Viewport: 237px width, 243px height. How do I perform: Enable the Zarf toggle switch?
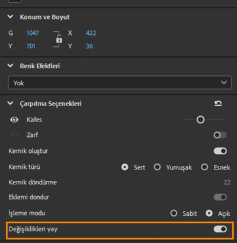coord(220,135)
